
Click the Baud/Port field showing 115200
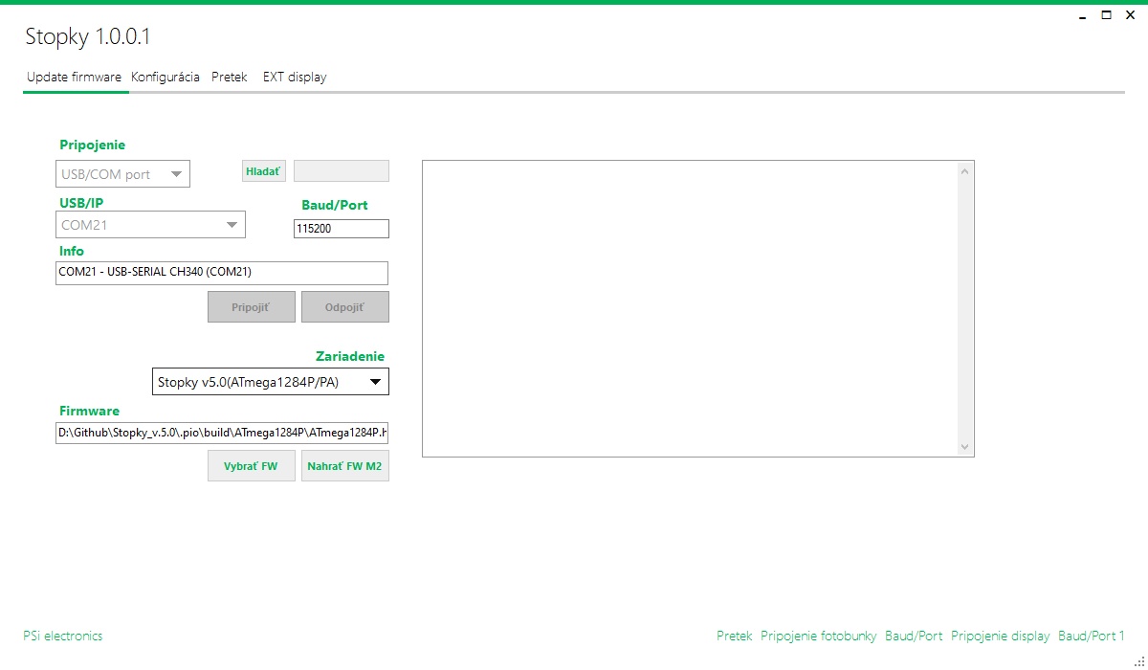[341, 229]
